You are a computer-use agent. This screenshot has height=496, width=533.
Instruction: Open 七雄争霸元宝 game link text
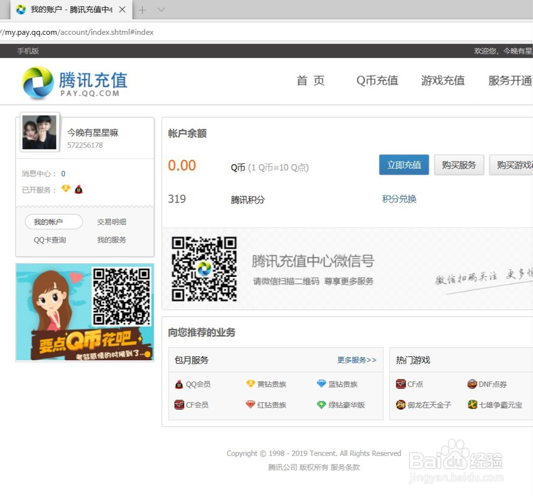(x=500, y=405)
